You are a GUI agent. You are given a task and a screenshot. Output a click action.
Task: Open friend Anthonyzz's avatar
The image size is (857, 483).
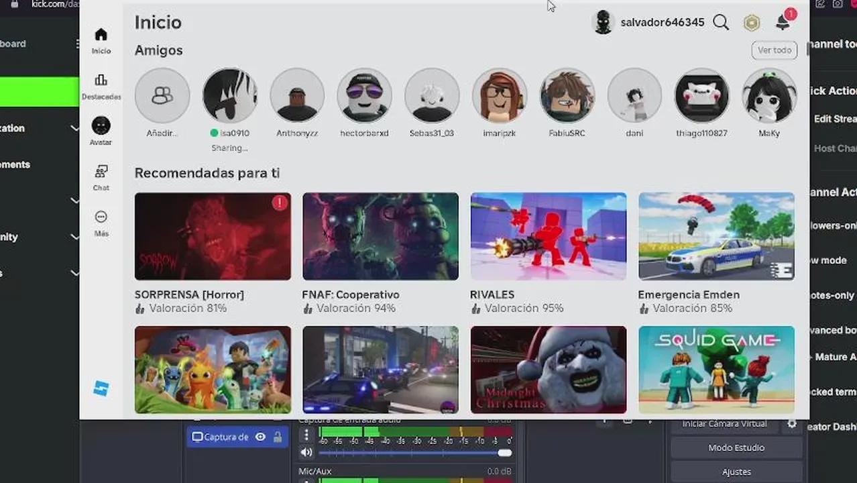click(x=297, y=95)
